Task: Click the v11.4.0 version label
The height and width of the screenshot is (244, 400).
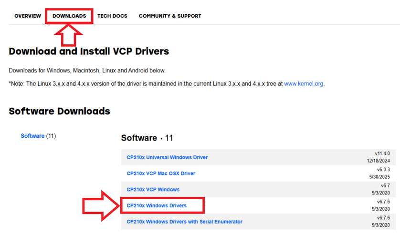Action: pyautogui.click(x=382, y=153)
